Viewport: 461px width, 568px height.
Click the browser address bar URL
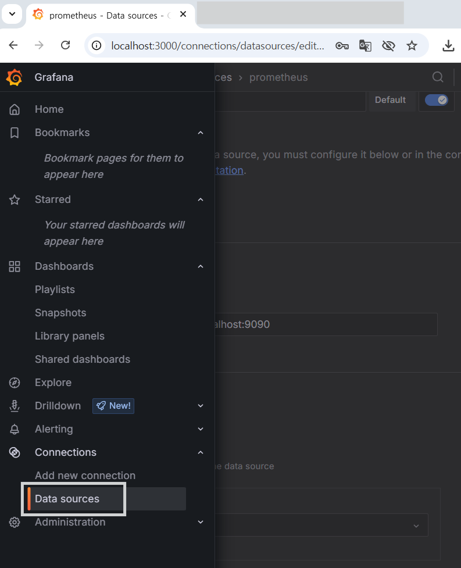pyautogui.click(x=217, y=46)
